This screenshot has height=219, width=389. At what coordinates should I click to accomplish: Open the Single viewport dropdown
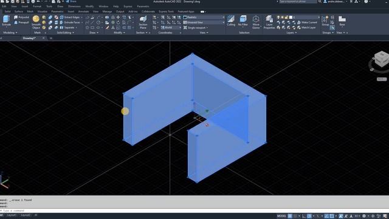tap(196, 27)
